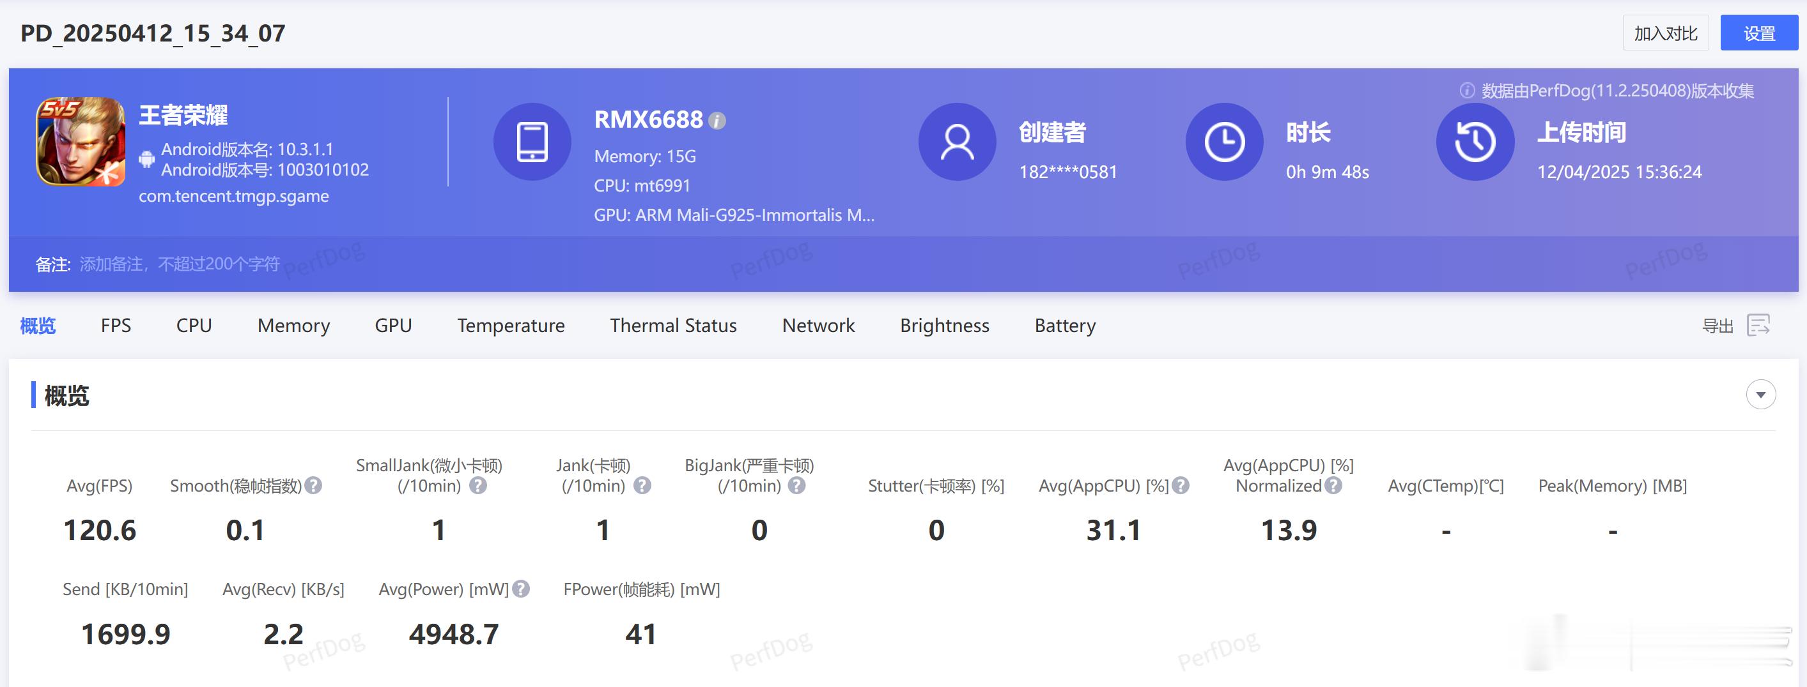The image size is (1807, 687).
Task: Open info icon next to RMX6688
Action: pyautogui.click(x=717, y=121)
